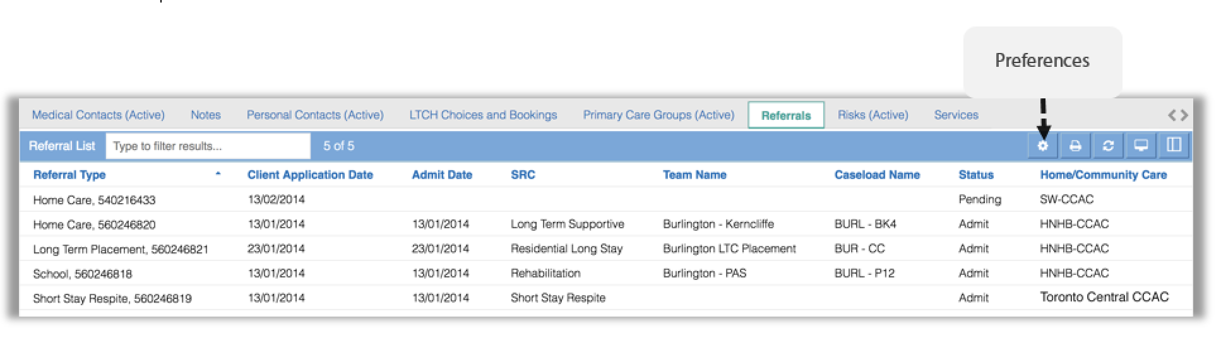Click the print icon in Referral List toolbar
The image size is (1221, 338).
(1075, 146)
